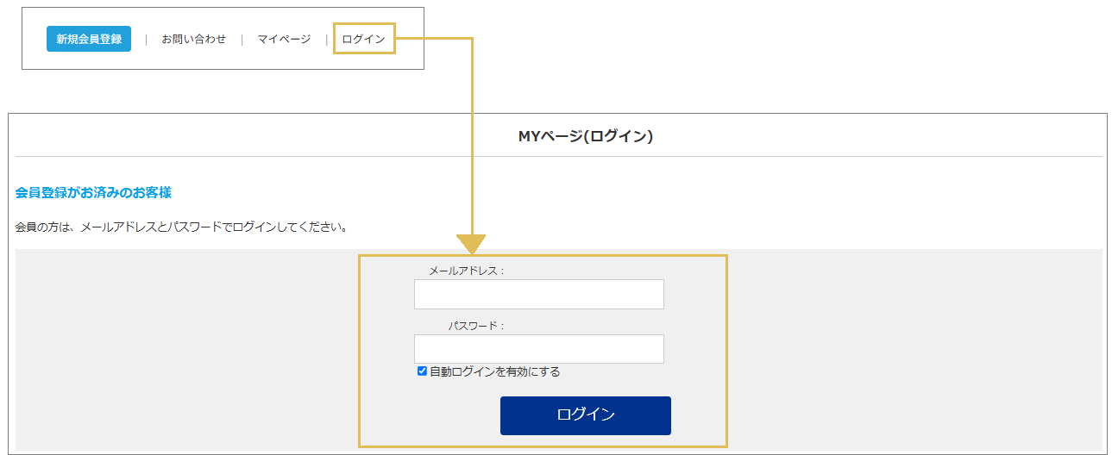Click the パスワード field label
Screen dimensions: 1112x455
click(476, 326)
